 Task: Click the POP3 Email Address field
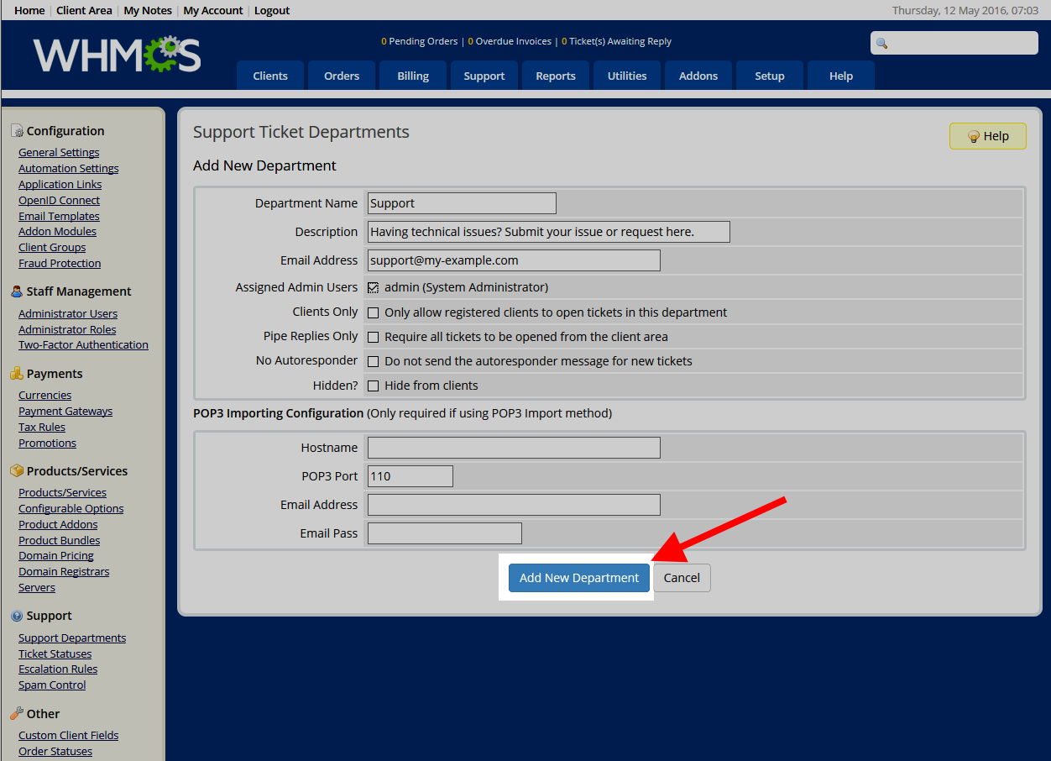[x=514, y=505]
